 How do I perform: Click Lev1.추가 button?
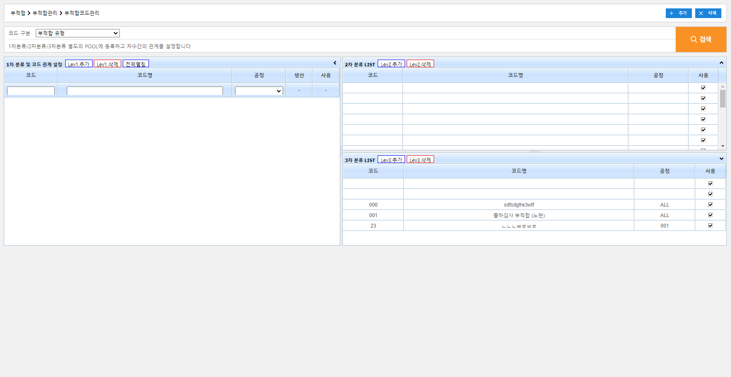(x=79, y=64)
